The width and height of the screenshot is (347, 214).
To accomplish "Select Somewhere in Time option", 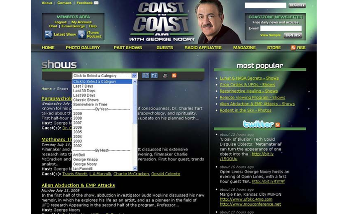I will coord(90,105).
